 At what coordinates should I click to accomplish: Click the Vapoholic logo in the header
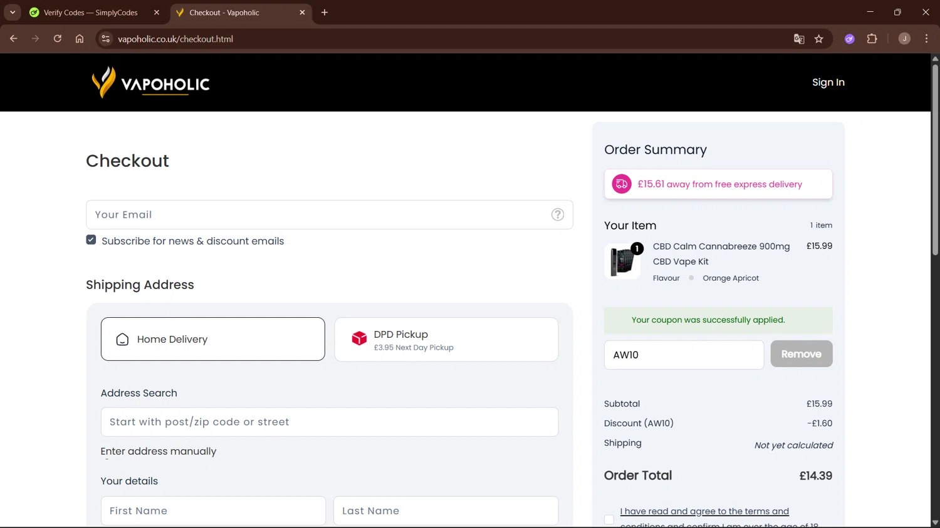tap(150, 83)
